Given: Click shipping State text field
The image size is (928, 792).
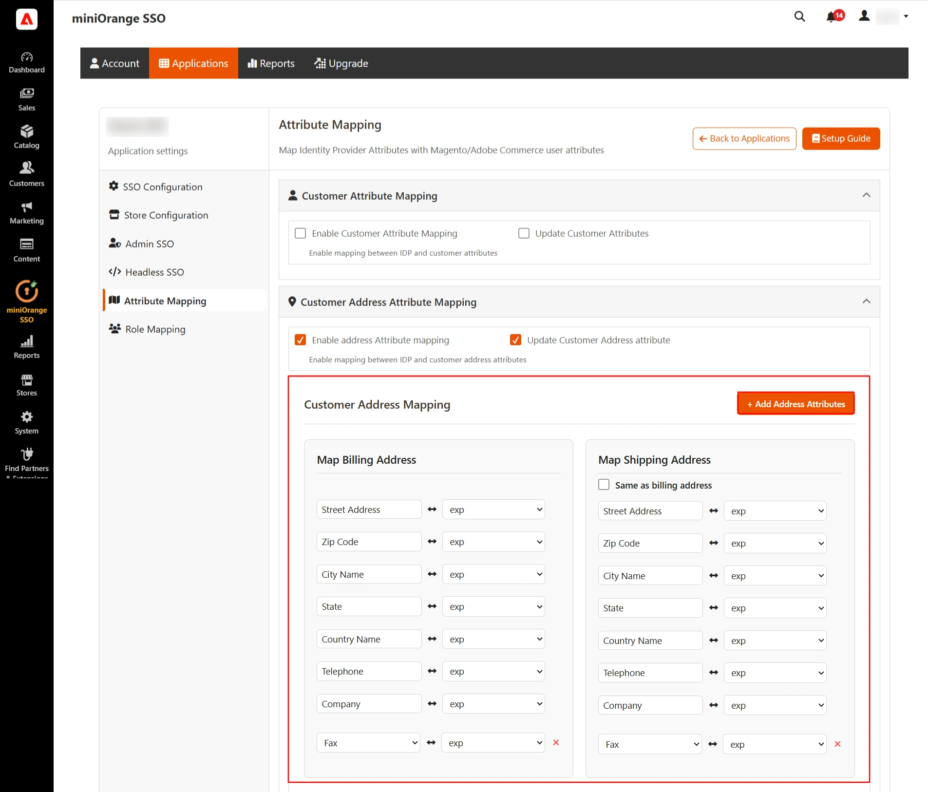Looking at the screenshot, I should tap(650, 608).
